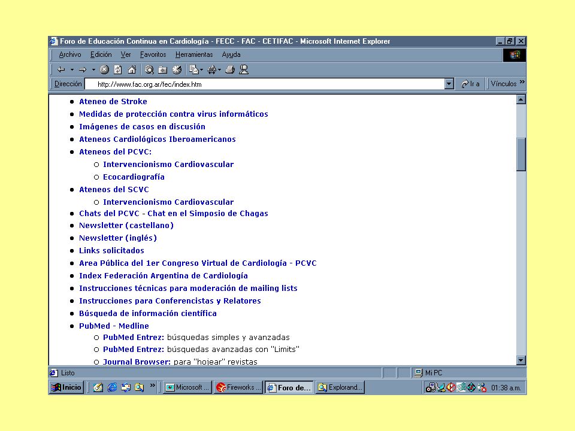Click the Messenger toolbar icon
Image resolution: width=575 pixels, height=431 pixels.
click(x=244, y=69)
